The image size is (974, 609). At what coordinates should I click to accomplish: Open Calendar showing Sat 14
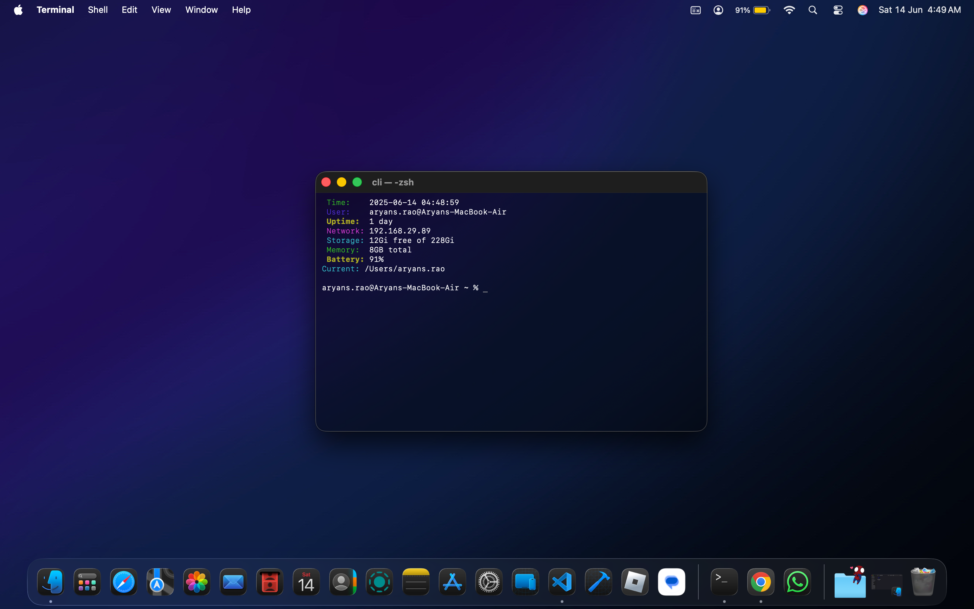pos(306,582)
